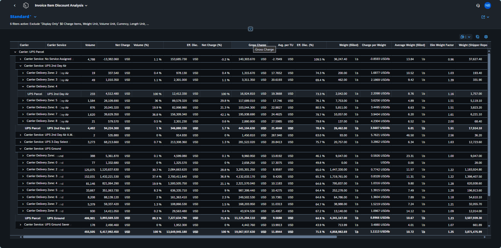Select the grand total volume 455,505
The width and height of the screenshot is (501, 248).
coord(89,232)
